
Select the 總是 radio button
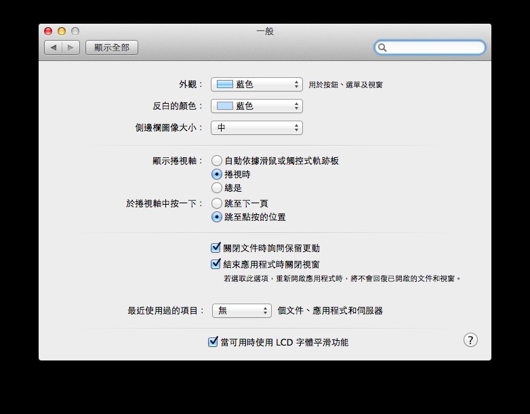217,188
